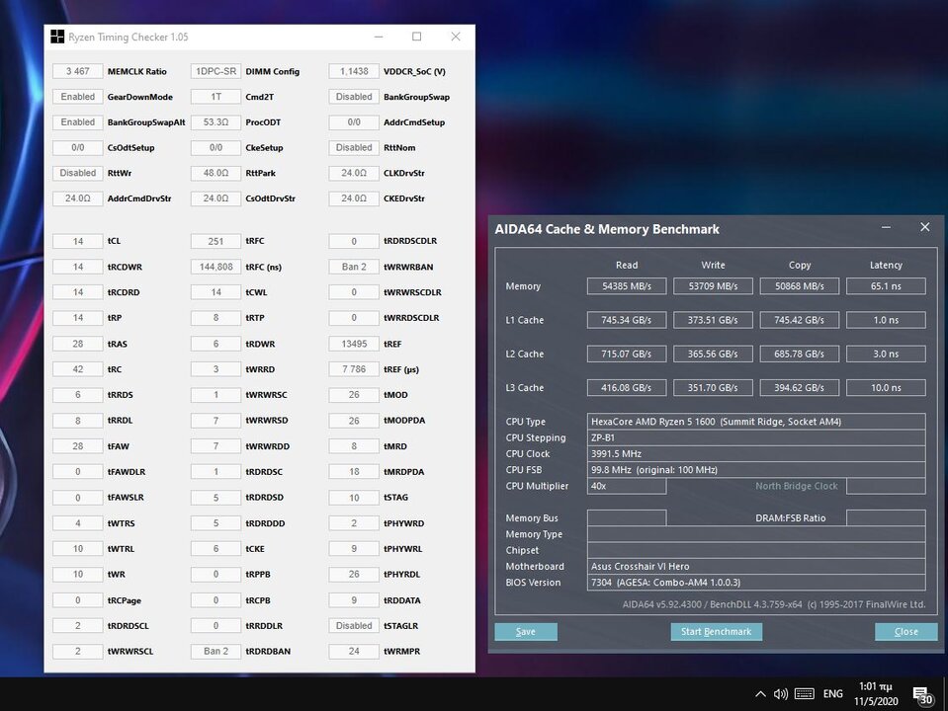Close the Ryzen Timing Checker window
The width and height of the screenshot is (948, 711).
pos(456,37)
